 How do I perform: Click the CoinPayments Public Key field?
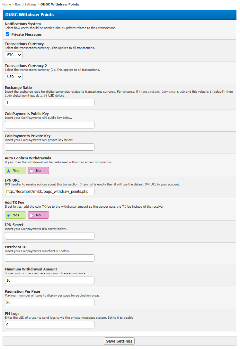tap(49, 125)
